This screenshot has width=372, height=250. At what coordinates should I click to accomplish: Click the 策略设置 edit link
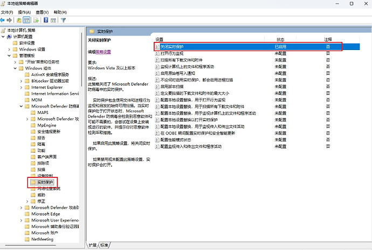click(x=103, y=52)
